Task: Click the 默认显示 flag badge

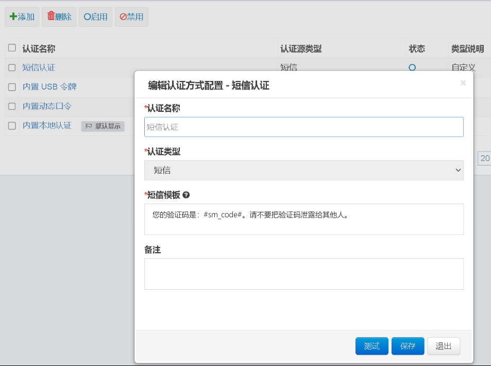Action: tap(103, 126)
